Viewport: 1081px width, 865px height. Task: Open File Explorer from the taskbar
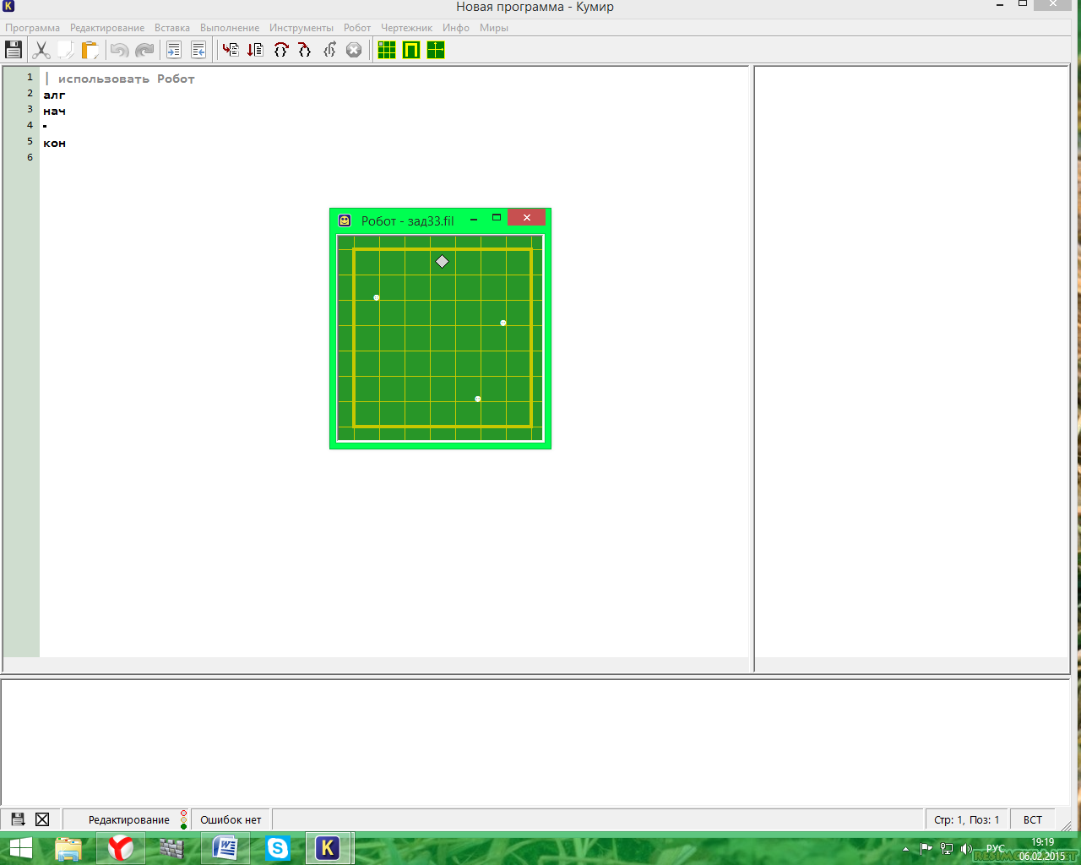(x=68, y=848)
